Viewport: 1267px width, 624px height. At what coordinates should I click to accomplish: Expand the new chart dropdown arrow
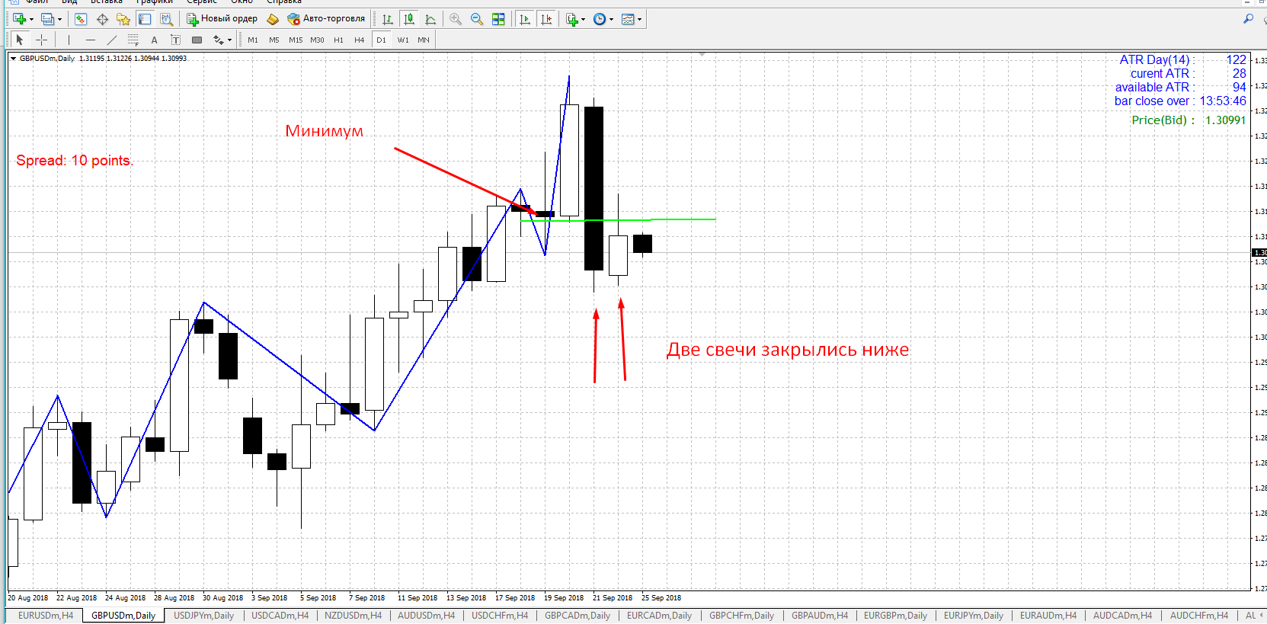31,19
